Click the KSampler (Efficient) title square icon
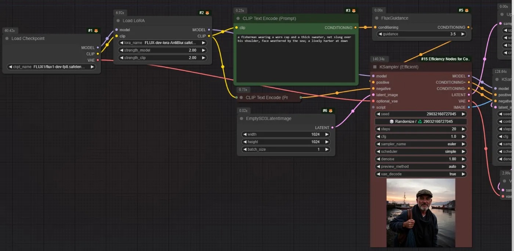Viewport: 514px width, 251px height. click(x=375, y=67)
